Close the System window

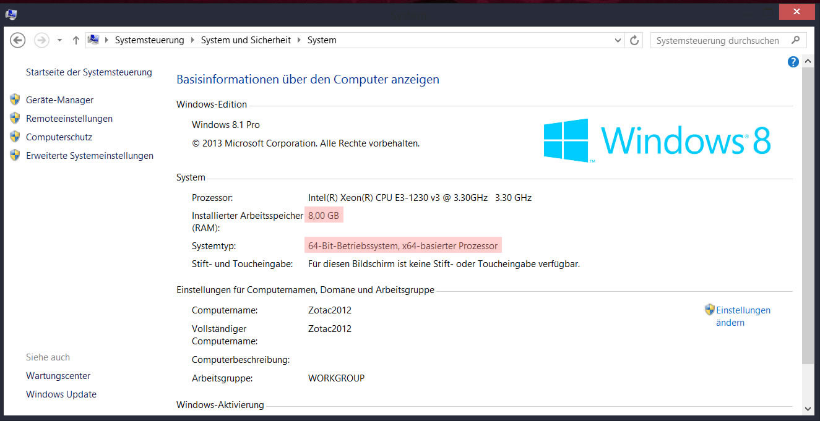pos(796,12)
